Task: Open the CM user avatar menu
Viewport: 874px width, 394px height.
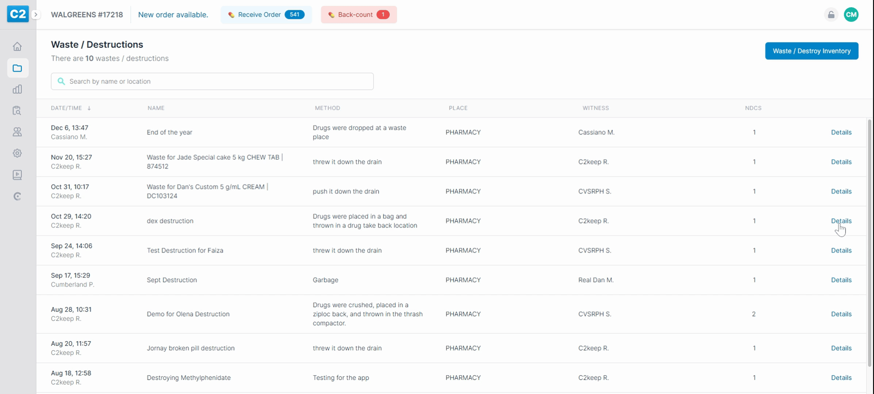Action: coord(851,15)
